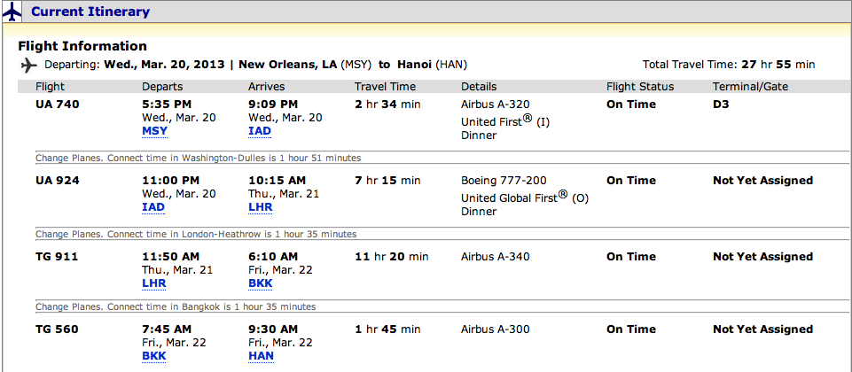Open the IAD arrival link for UA 740

point(261,131)
